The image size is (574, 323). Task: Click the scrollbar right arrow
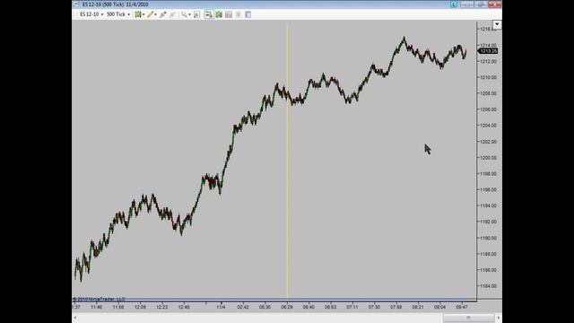click(499, 318)
